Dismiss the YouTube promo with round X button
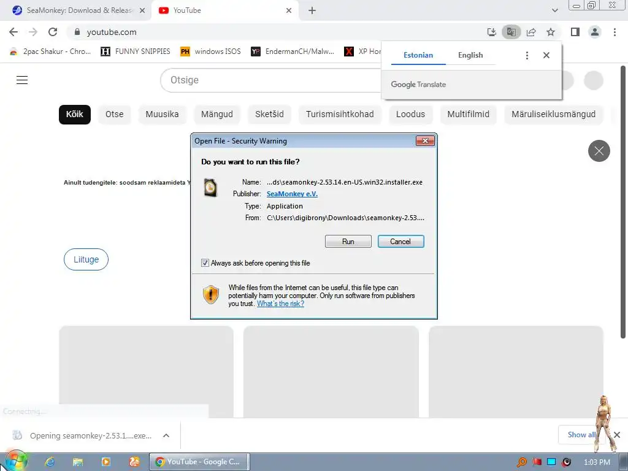 599,151
